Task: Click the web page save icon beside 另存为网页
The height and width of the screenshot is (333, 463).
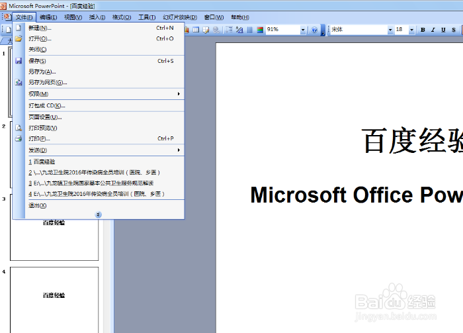Action: coord(19,83)
